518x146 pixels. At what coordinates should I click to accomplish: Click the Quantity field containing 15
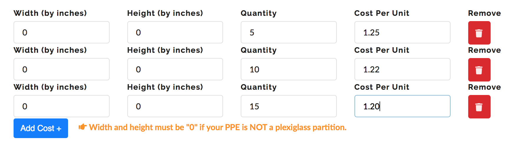coord(288,106)
